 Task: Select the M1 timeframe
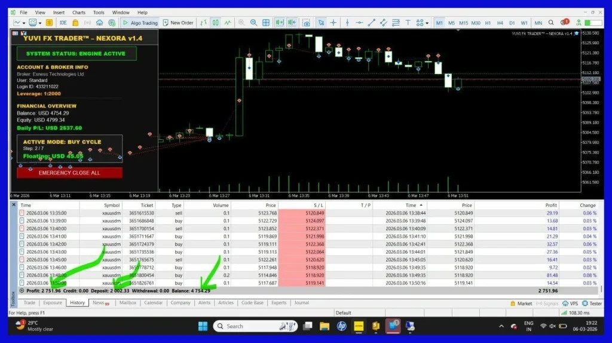point(439,23)
